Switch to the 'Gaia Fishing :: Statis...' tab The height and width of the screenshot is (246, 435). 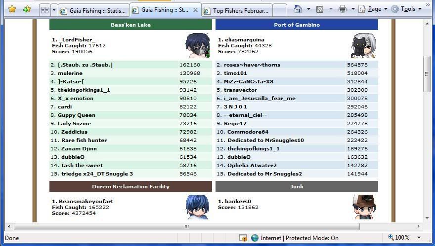click(x=94, y=11)
